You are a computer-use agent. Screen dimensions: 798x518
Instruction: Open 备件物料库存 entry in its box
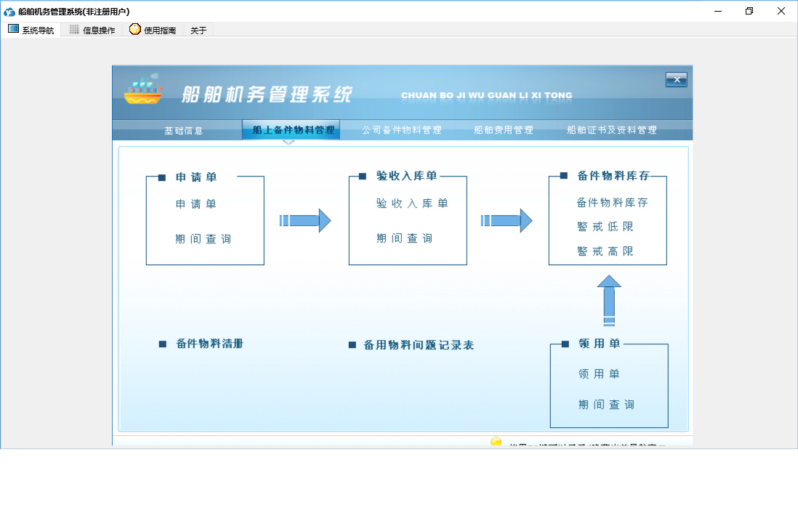pos(612,203)
